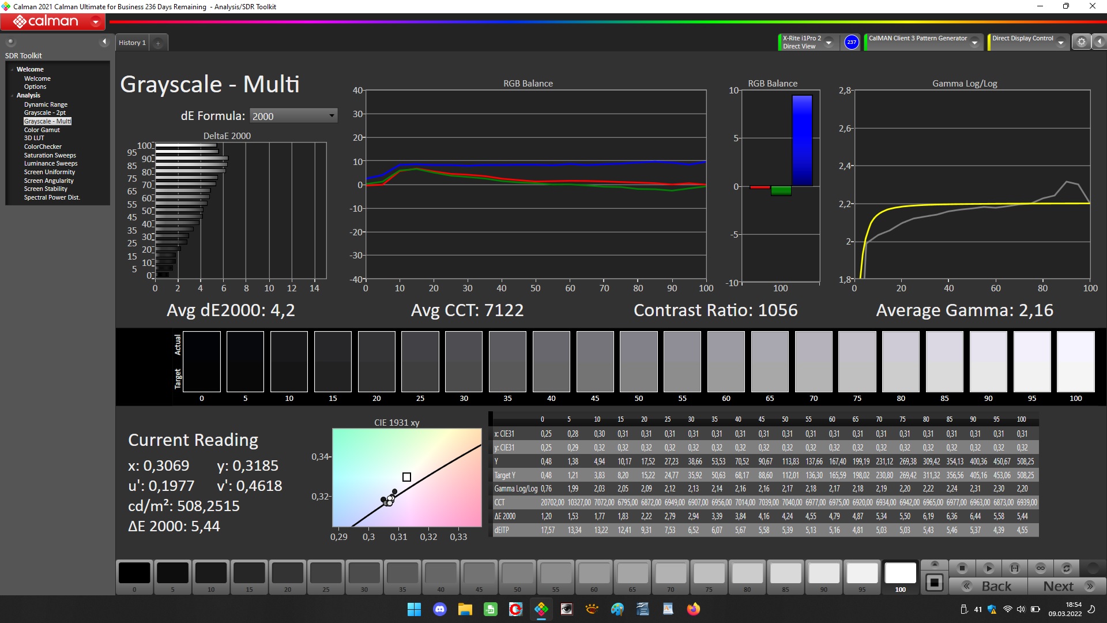Open Discord from the taskbar

440,609
